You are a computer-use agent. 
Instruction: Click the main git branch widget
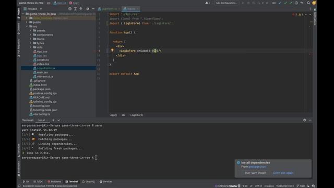point(301,186)
